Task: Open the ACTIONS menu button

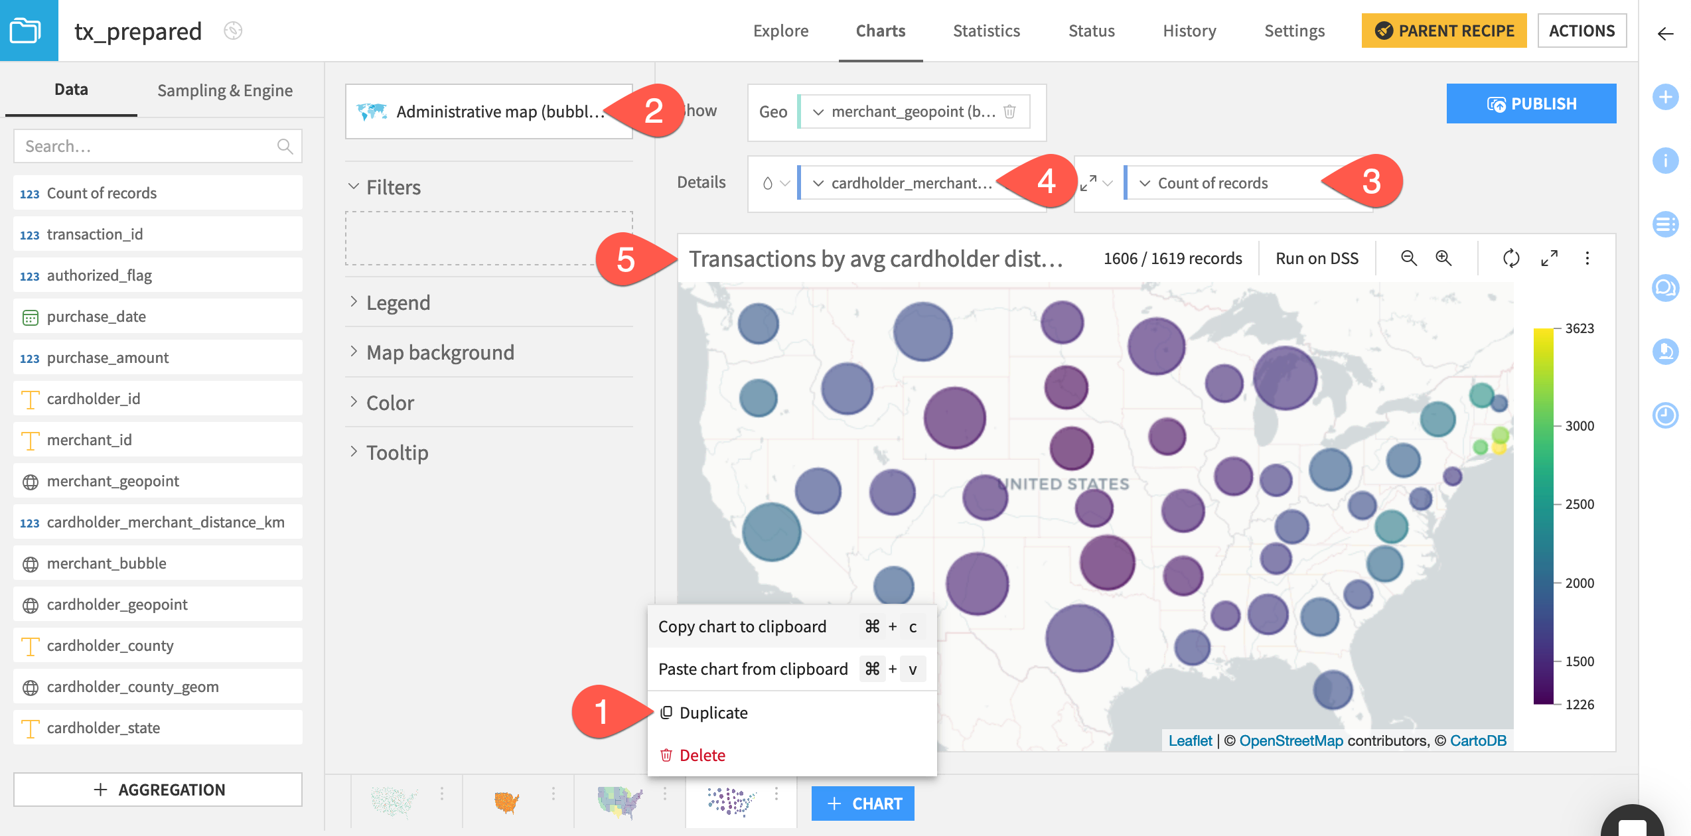Action: pos(1581,31)
